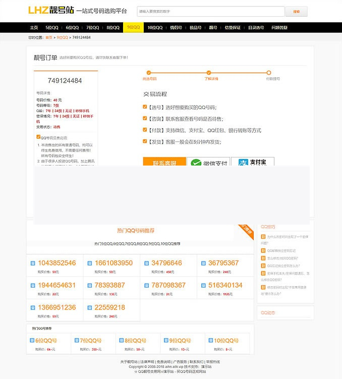Click the icon next to 787098367
This screenshot has width=342, height=379.
[x=146, y=286]
